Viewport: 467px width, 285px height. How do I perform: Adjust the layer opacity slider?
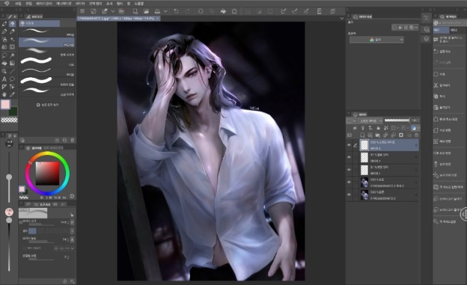[397, 120]
